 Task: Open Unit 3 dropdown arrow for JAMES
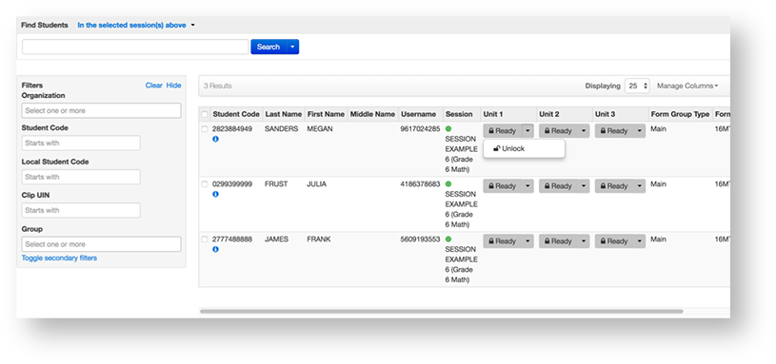pyautogui.click(x=640, y=241)
